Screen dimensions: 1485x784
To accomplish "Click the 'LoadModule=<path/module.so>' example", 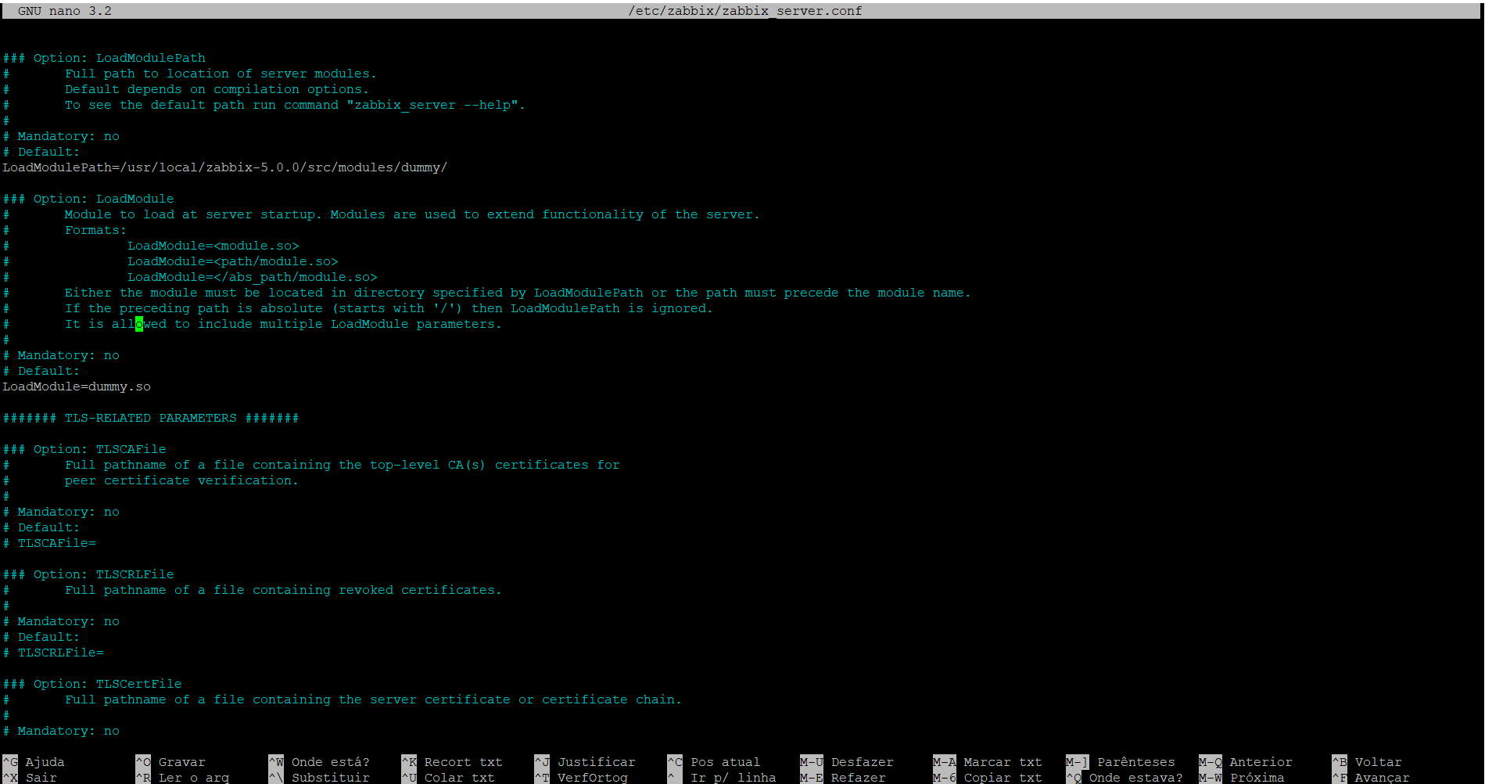I will coord(233,261).
